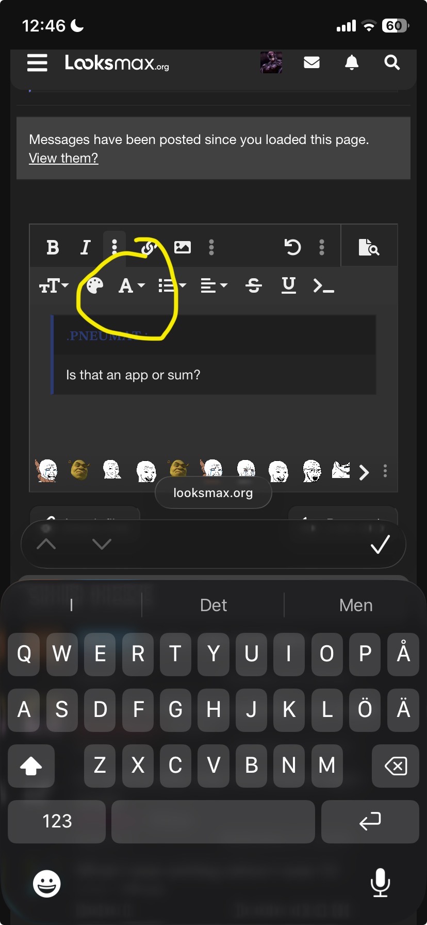The image size is (427, 925).
Task: Open post preview icon
Action: (369, 247)
